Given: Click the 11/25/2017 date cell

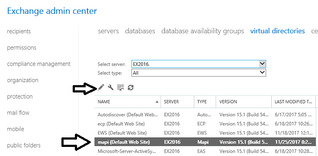Looking at the screenshot, I should [x=293, y=142].
